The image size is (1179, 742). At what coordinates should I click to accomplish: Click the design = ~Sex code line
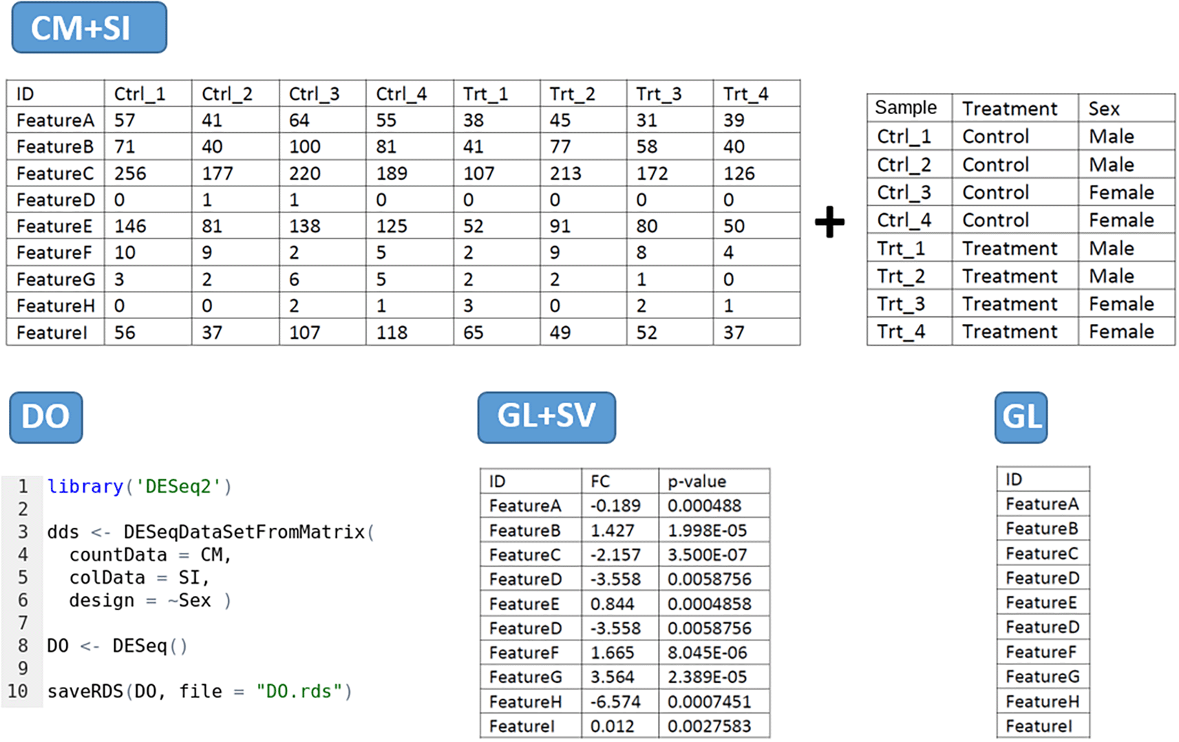click(x=149, y=600)
